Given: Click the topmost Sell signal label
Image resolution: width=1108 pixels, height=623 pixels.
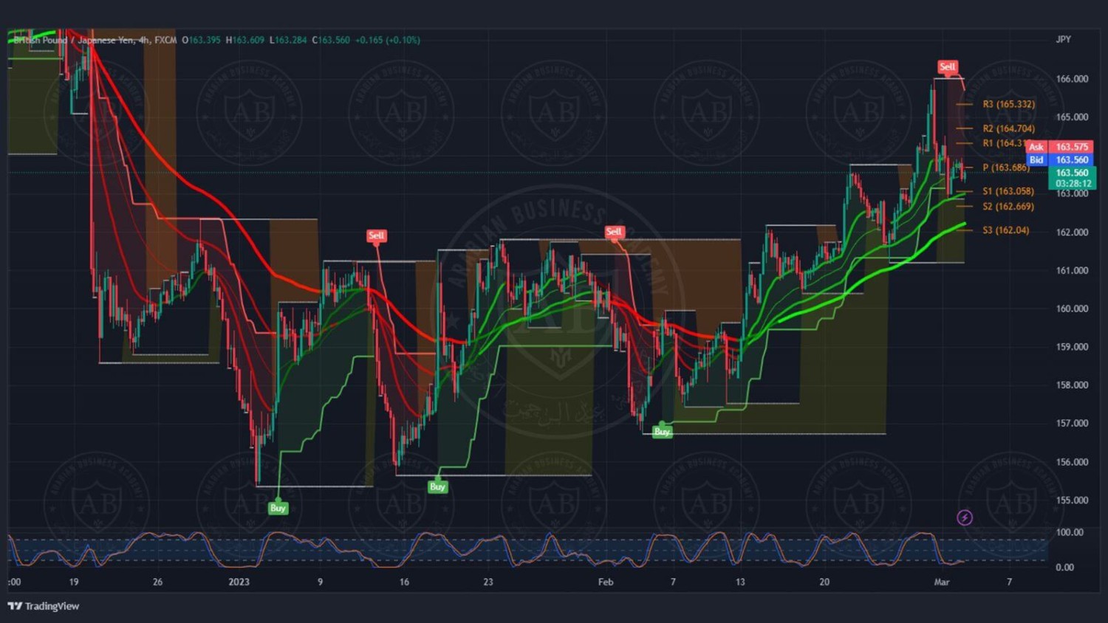Looking at the screenshot, I should (948, 67).
